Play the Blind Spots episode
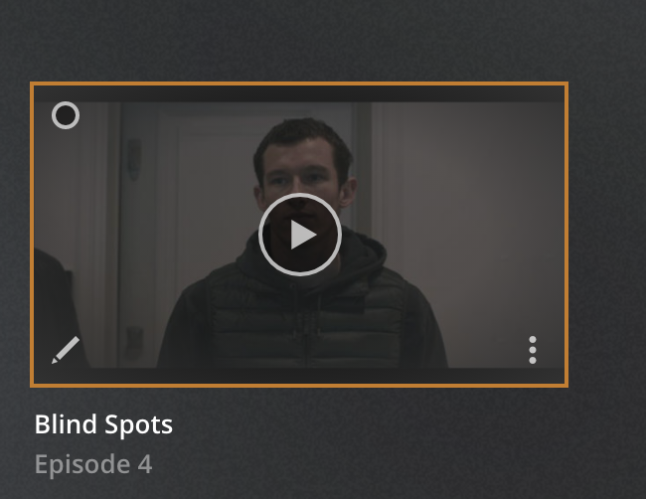The image size is (646, 499). tap(299, 234)
